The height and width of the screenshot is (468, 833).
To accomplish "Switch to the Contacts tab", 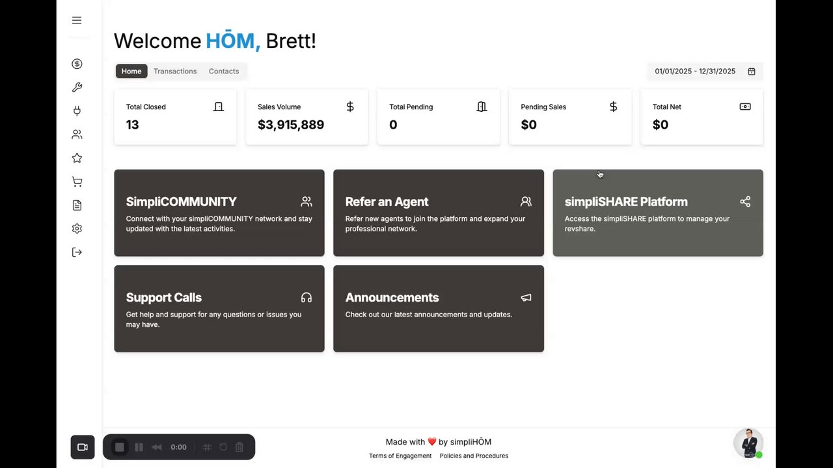I will pos(224,71).
